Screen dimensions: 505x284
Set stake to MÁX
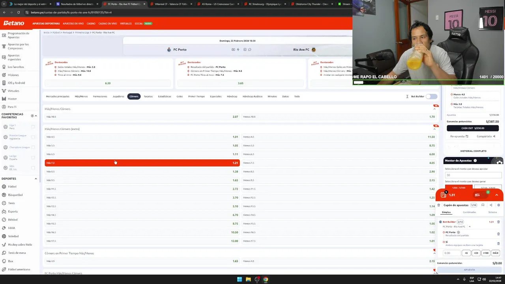coord(496,253)
